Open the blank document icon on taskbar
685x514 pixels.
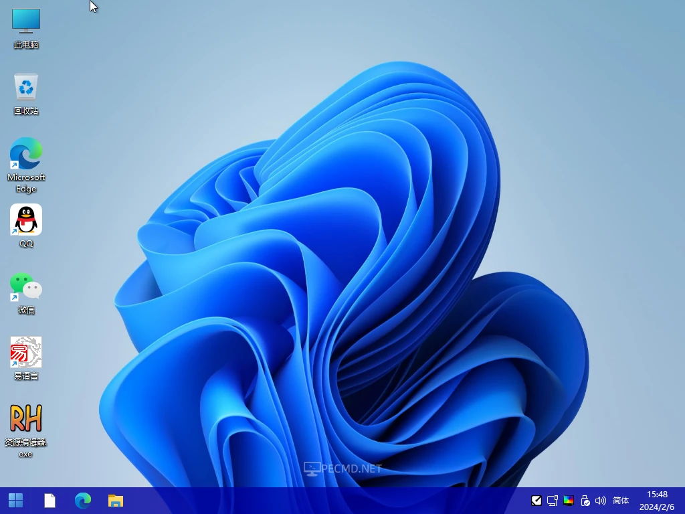pos(50,501)
